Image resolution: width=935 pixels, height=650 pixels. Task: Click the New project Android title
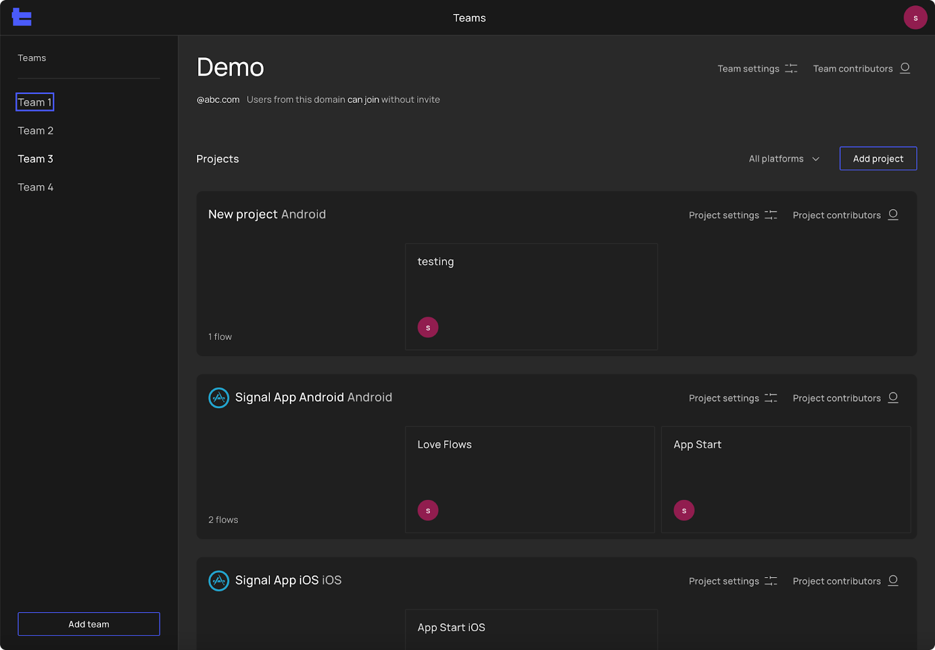click(x=267, y=214)
